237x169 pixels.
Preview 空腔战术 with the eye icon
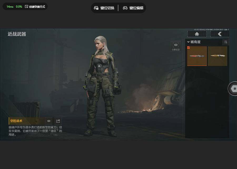[x=49, y=121]
